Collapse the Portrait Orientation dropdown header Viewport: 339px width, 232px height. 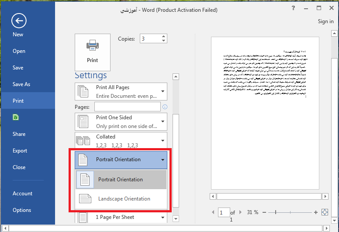[x=121, y=160]
